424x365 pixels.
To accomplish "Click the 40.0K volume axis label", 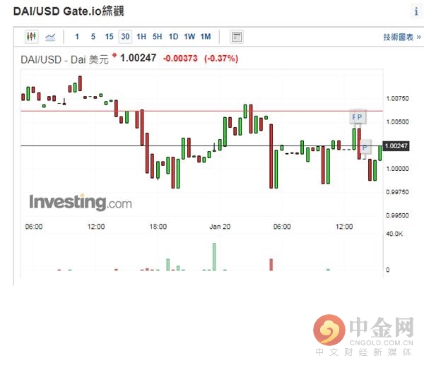I will (x=394, y=234).
